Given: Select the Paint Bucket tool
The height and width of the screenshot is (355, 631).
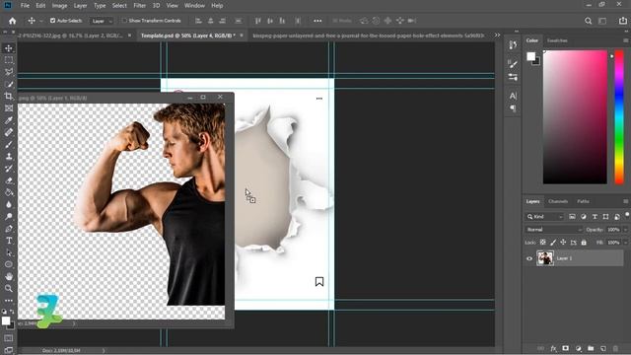Looking at the screenshot, I should (x=9, y=192).
